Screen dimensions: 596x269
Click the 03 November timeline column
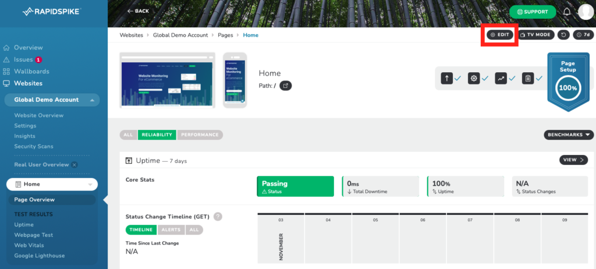click(x=281, y=238)
